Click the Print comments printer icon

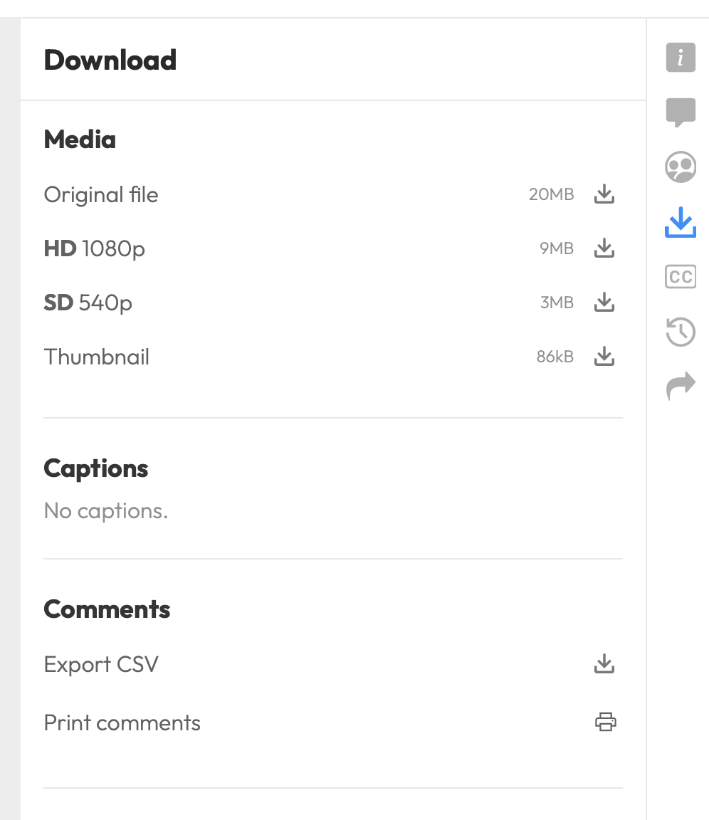606,722
